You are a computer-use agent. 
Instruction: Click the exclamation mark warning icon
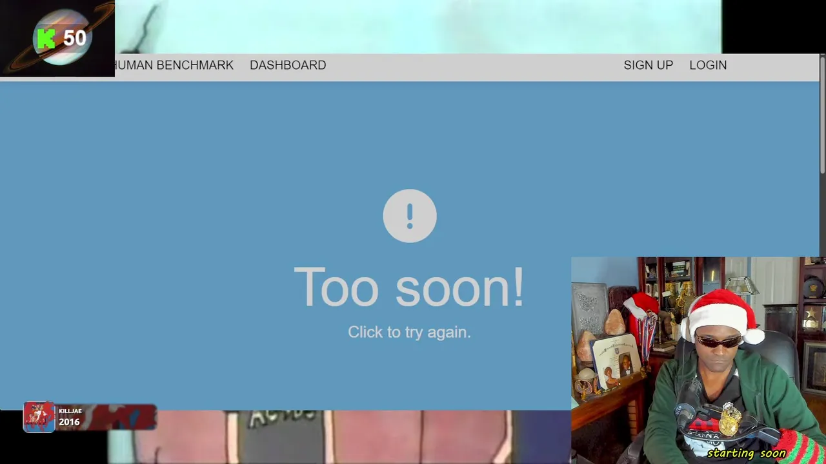pos(410,216)
